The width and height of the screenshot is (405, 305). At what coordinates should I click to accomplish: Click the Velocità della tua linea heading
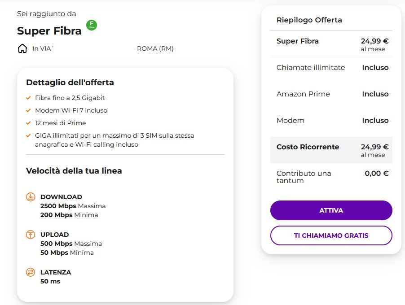pyautogui.click(x=74, y=171)
